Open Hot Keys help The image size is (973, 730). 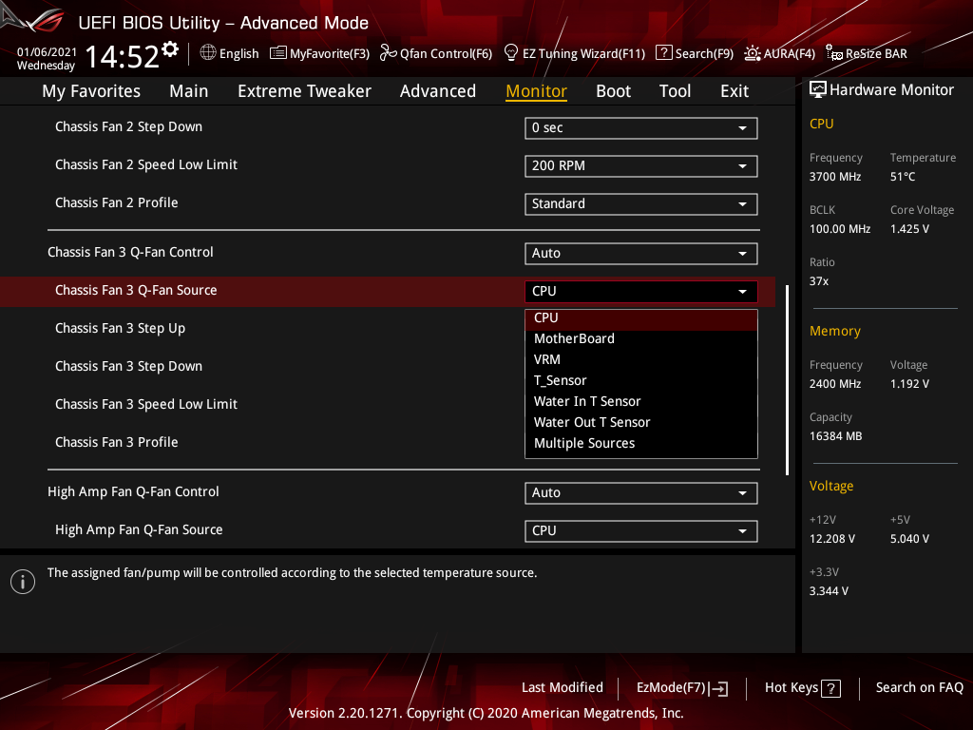(802, 688)
